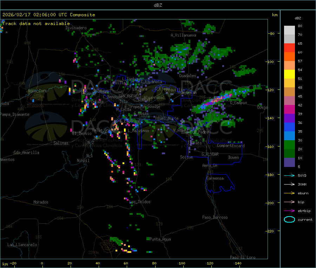This screenshot has width=316, height=268.
Task: Click the El_Desvio map label
Action: (x=82, y=133)
